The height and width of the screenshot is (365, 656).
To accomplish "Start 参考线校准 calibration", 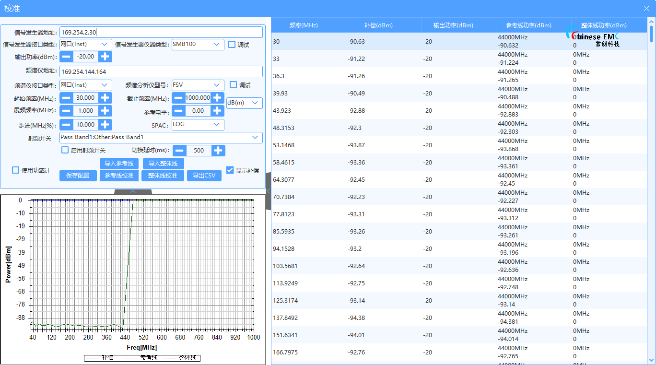I will [x=119, y=176].
